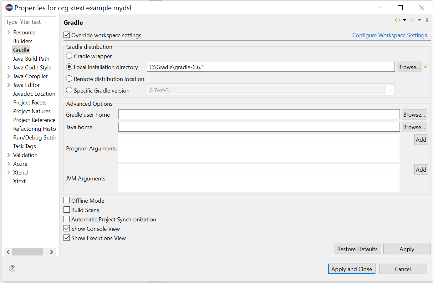Image resolution: width=433 pixels, height=283 pixels.
Task: Add a program argument
Action: [x=421, y=139]
